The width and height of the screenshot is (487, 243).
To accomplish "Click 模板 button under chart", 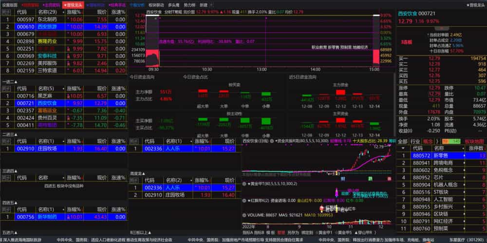I will [x=271, y=232].
